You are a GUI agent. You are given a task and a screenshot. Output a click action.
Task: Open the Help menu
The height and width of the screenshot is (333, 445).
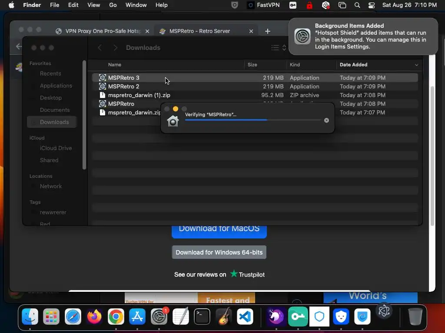pyautogui.click(x=162, y=5)
